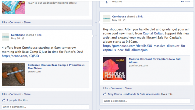Click globe privacy icon on left May 30 post

[x=23, y=38]
